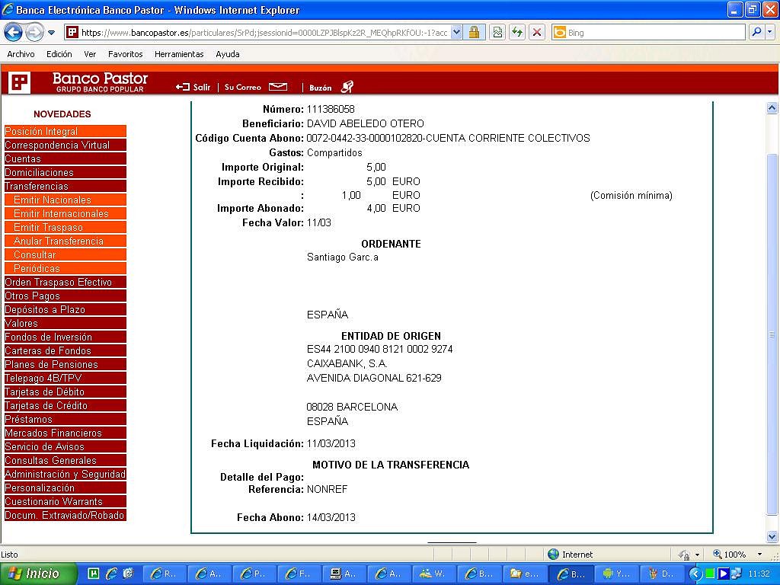Click the search magnifier button
Image resolution: width=780 pixels, height=585 pixels.
point(756,33)
